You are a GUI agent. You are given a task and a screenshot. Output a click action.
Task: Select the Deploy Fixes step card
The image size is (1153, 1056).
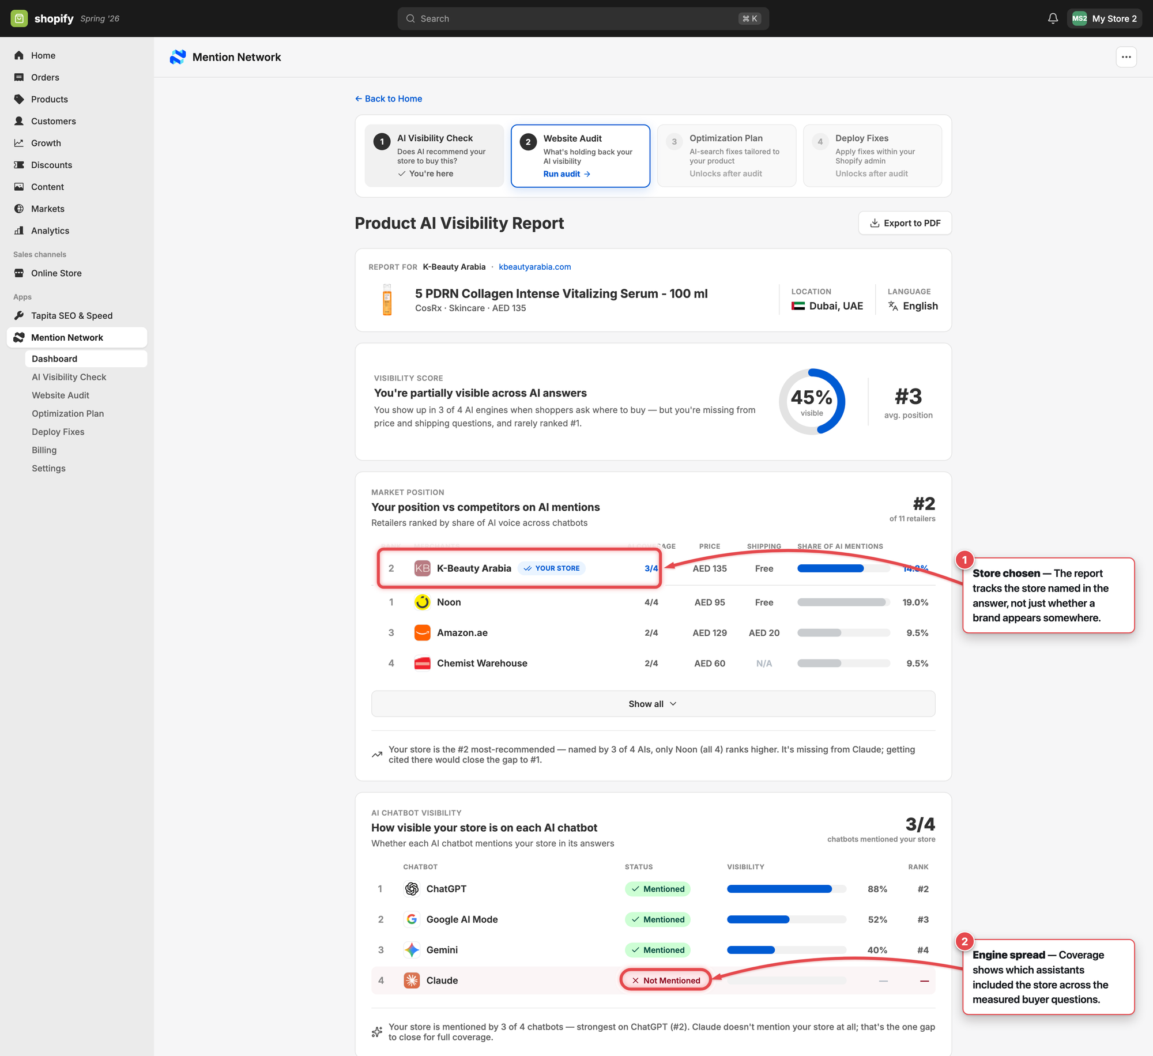coord(872,156)
